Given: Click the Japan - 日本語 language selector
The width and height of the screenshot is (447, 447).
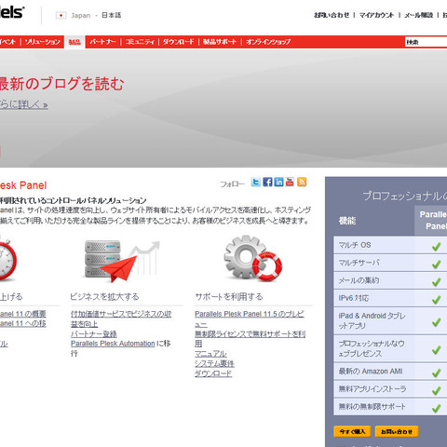Looking at the screenshot, I should [88, 15].
